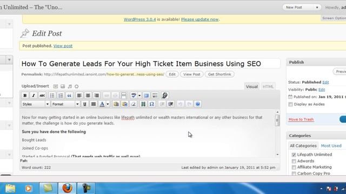Open the New Post dropdown arrow
The height and width of the screenshot is (194, 346).
tap(317, 7)
